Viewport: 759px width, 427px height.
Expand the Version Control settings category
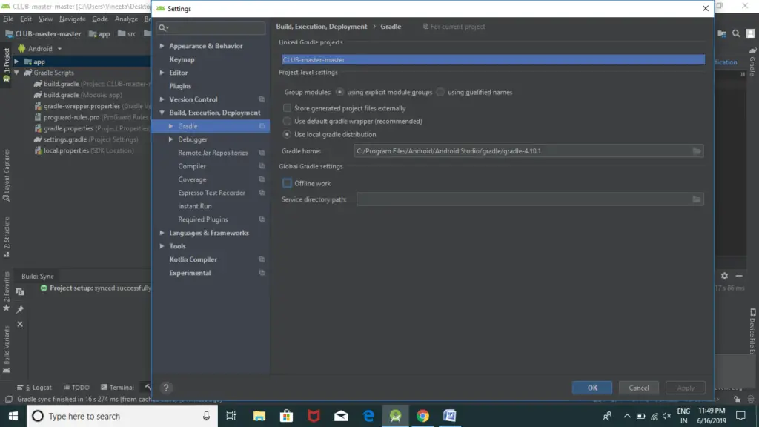(x=162, y=99)
